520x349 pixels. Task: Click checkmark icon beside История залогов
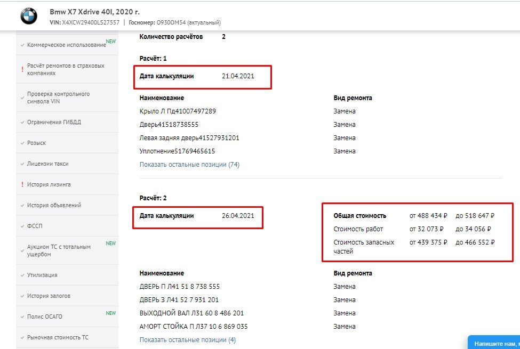(x=22, y=296)
